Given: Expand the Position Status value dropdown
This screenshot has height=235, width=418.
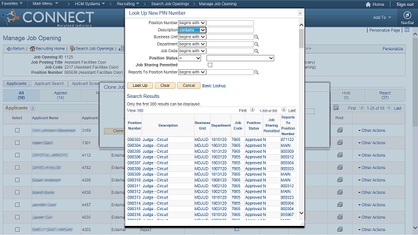Looking at the screenshot, I should [x=240, y=58].
